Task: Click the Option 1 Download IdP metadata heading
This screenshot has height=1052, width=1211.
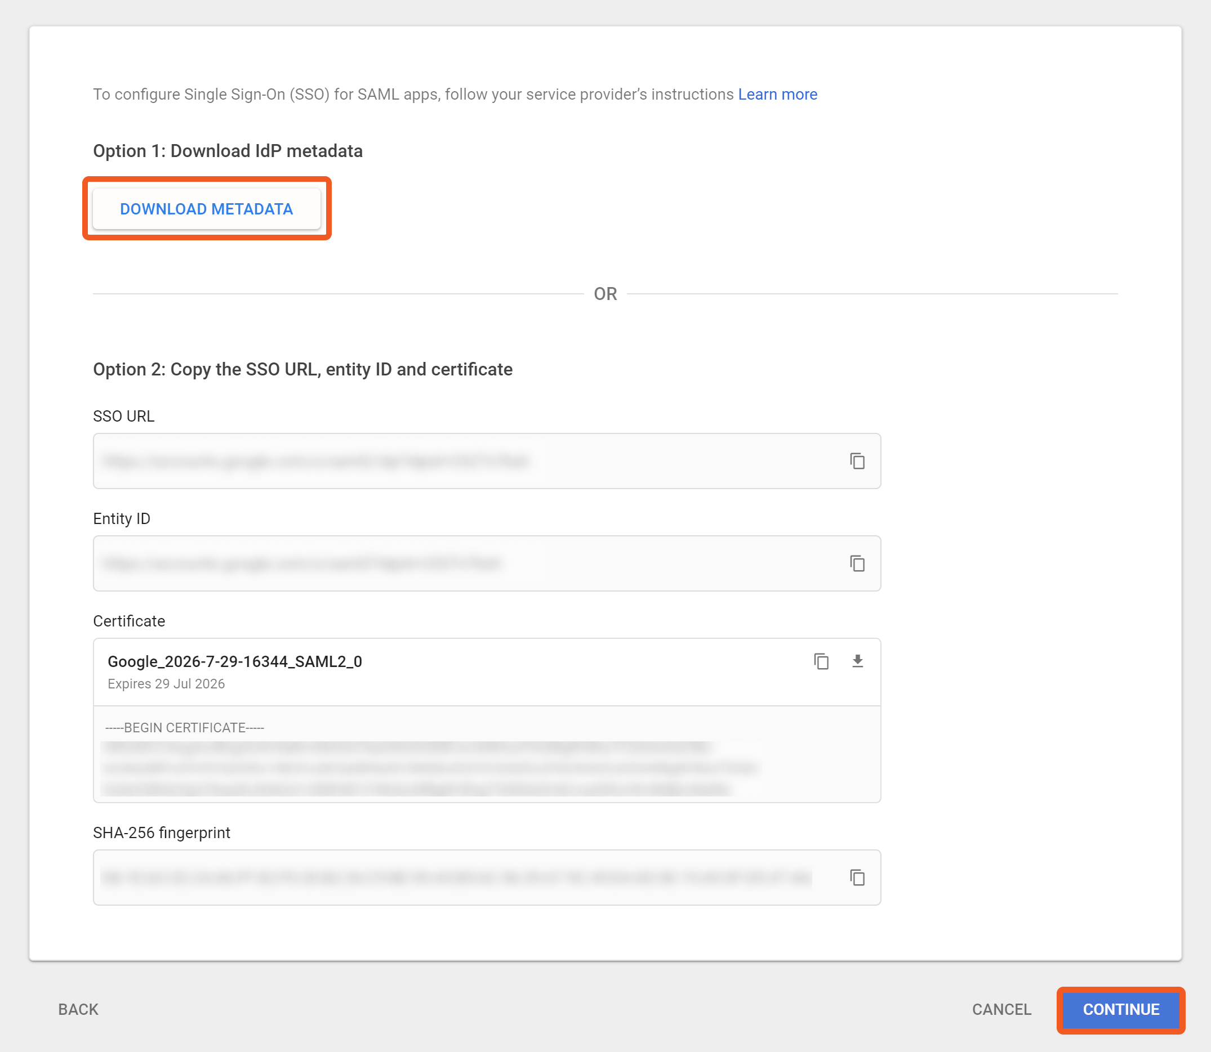Action: click(x=228, y=151)
